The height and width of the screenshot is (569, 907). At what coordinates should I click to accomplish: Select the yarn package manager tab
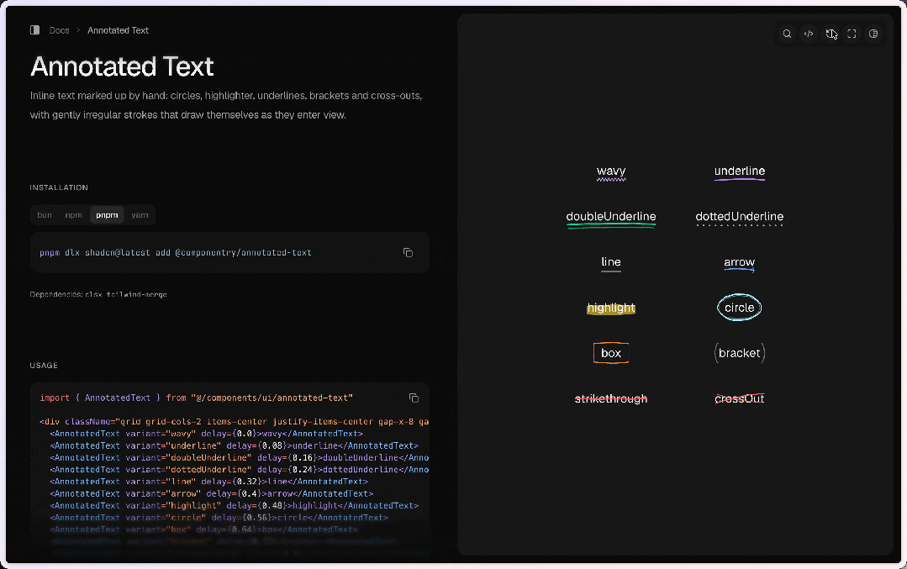pos(140,215)
